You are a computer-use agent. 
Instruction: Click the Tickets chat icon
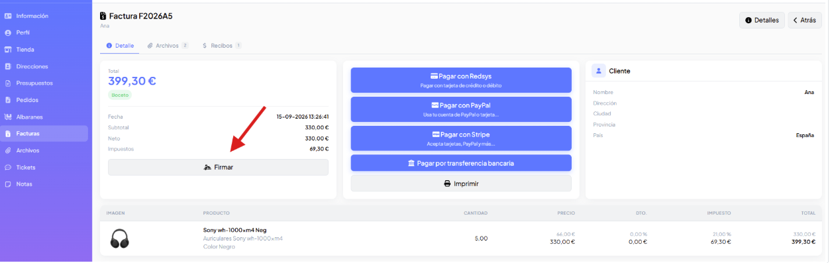8,168
